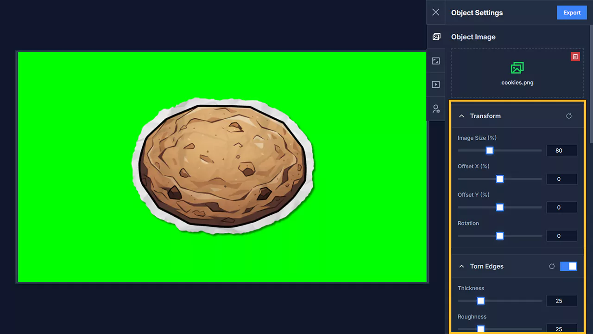Click the green image icon above cookies.png

[517, 68]
